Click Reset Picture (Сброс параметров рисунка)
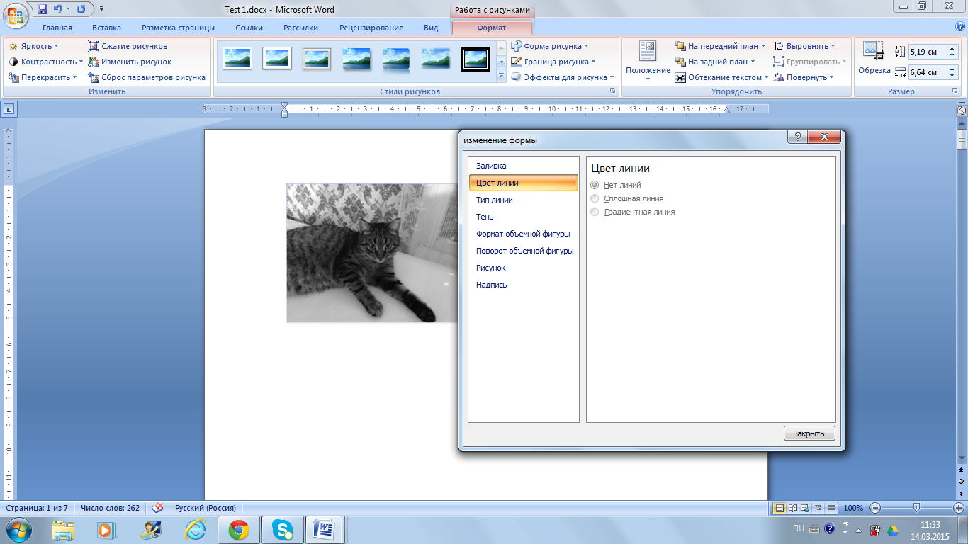This screenshot has width=968, height=544. coord(152,77)
